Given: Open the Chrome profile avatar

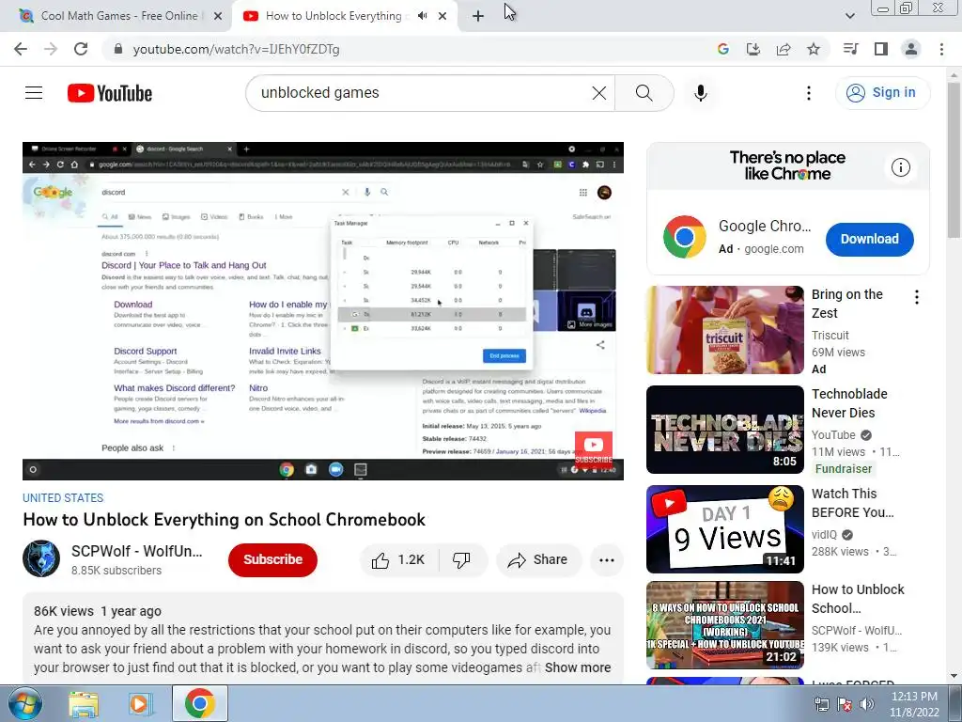Looking at the screenshot, I should pyautogui.click(x=911, y=49).
